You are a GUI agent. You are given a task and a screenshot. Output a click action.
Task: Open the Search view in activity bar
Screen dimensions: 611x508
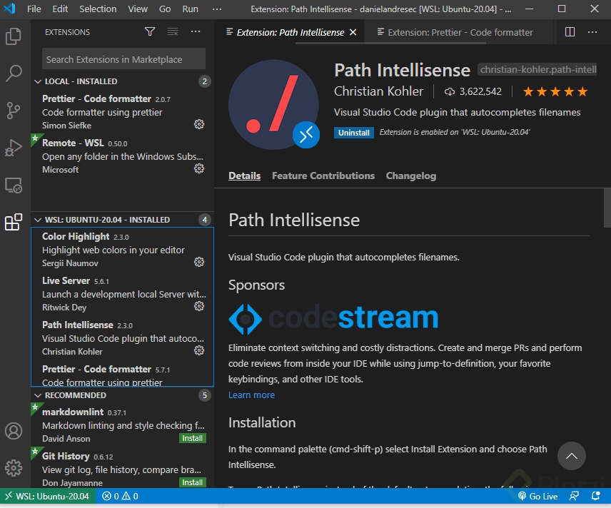tap(14, 73)
